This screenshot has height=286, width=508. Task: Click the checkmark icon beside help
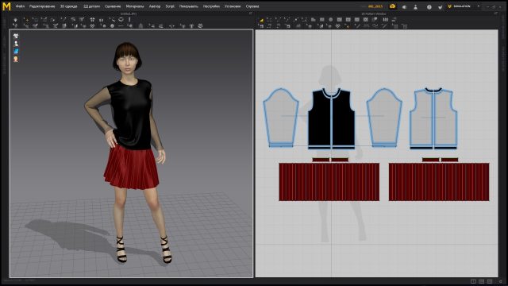pyautogui.click(x=440, y=6)
